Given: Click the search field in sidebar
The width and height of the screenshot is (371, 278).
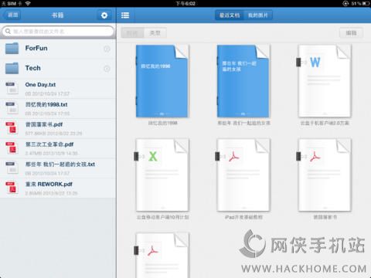Looking at the screenshot, I should pyautogui.click(x=58, y=32).
